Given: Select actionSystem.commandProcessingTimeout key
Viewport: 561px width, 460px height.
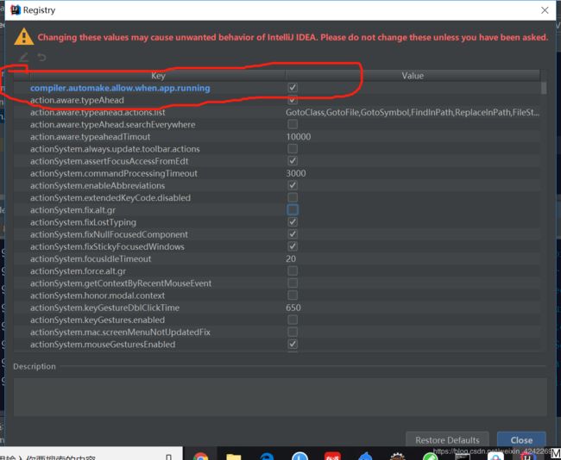Looking at the screenshot, I should click(x=114, y=173).
